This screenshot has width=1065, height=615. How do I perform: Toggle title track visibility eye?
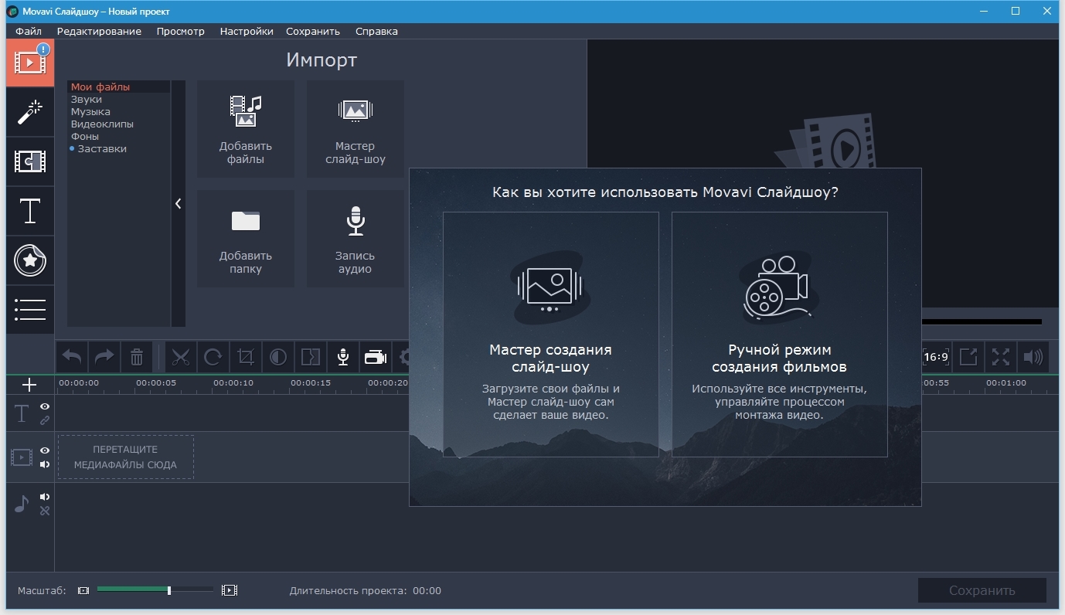tap(45, 406)
